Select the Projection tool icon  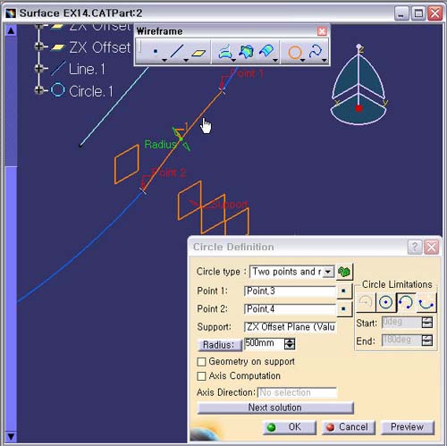coord(225,52)
